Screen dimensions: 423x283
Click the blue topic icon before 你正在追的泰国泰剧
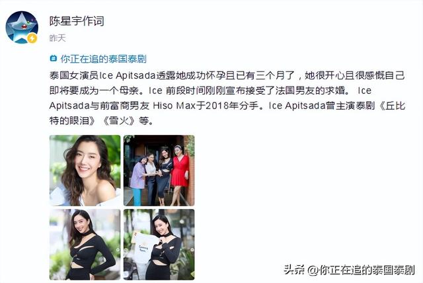click(54, 58)
